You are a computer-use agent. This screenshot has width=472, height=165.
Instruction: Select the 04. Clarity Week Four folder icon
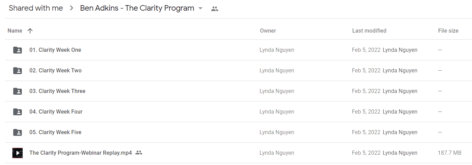(x=18, y=112)
